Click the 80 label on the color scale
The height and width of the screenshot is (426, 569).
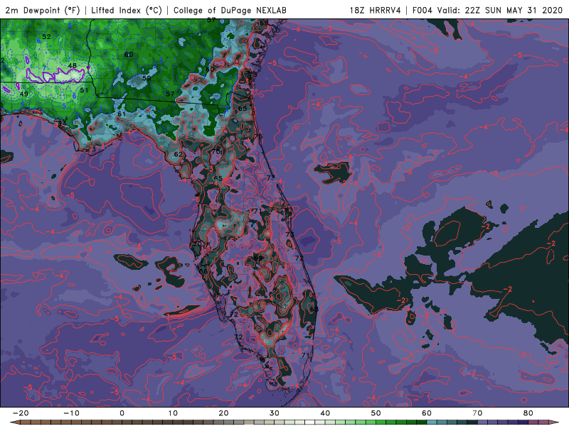coord(528,413)
